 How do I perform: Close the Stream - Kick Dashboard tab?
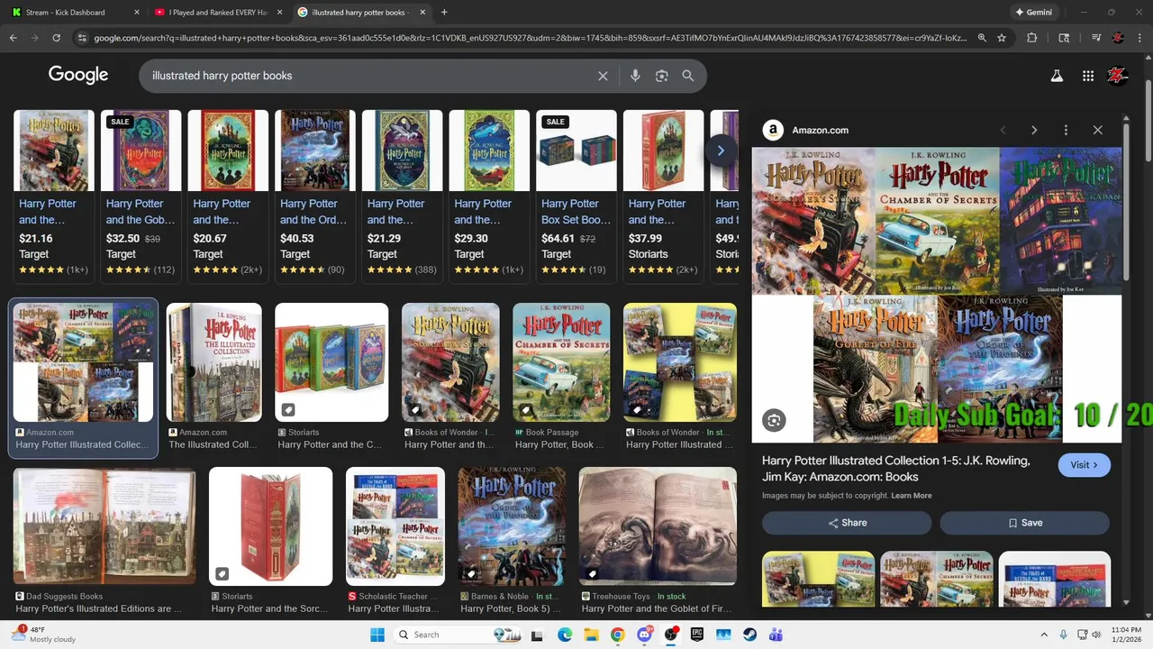(137, 13)
